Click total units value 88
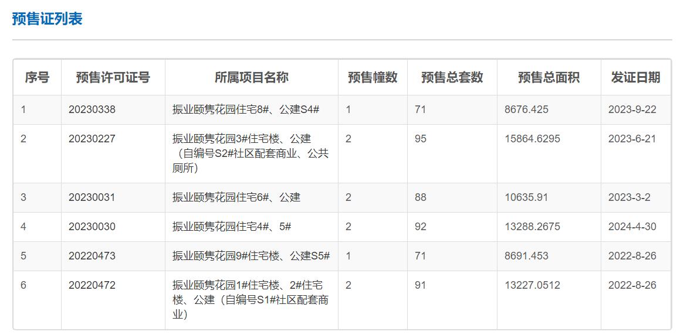Viewport: 677px width, 335px height. coord(420,197)
